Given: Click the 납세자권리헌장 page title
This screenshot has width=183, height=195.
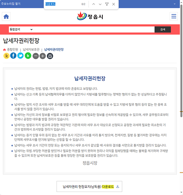Looking at the screenshot, I should [x=21, y=41].
